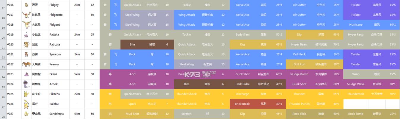The height and width of the screenshot is (119, 400).
Task: Select the Pidgeotto name cell
Action: coord(59,15)
